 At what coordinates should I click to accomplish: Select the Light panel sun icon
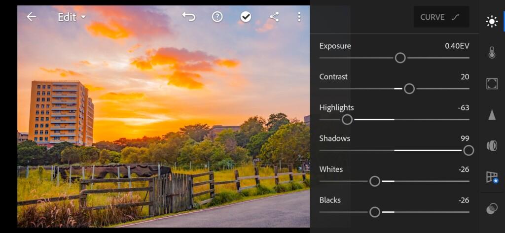[x=492, y=22]
